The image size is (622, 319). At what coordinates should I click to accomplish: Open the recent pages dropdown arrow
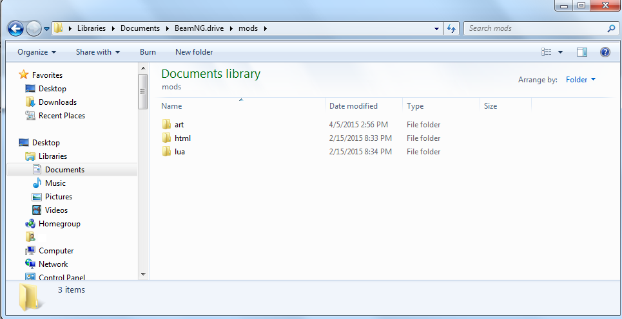[x=47, y=29]
